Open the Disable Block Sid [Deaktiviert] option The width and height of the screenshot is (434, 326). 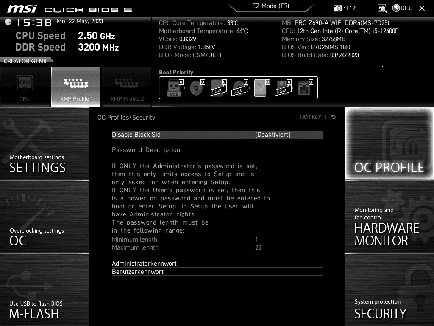[x=217, y=135]
